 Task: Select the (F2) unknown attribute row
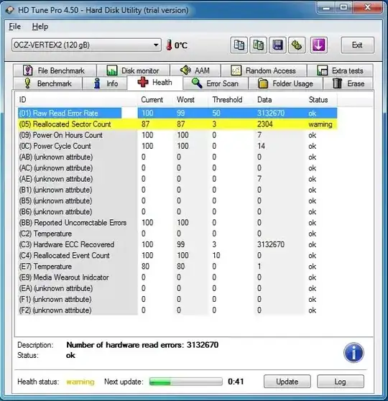point(177,310)
